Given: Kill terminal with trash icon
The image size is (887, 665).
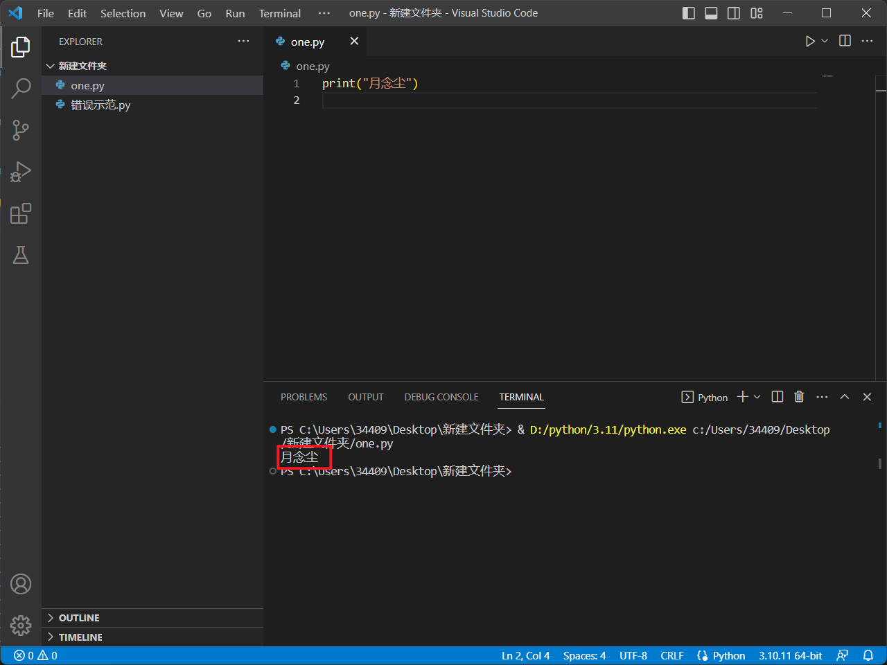Looking at the screenshot, I should (799, 397).
